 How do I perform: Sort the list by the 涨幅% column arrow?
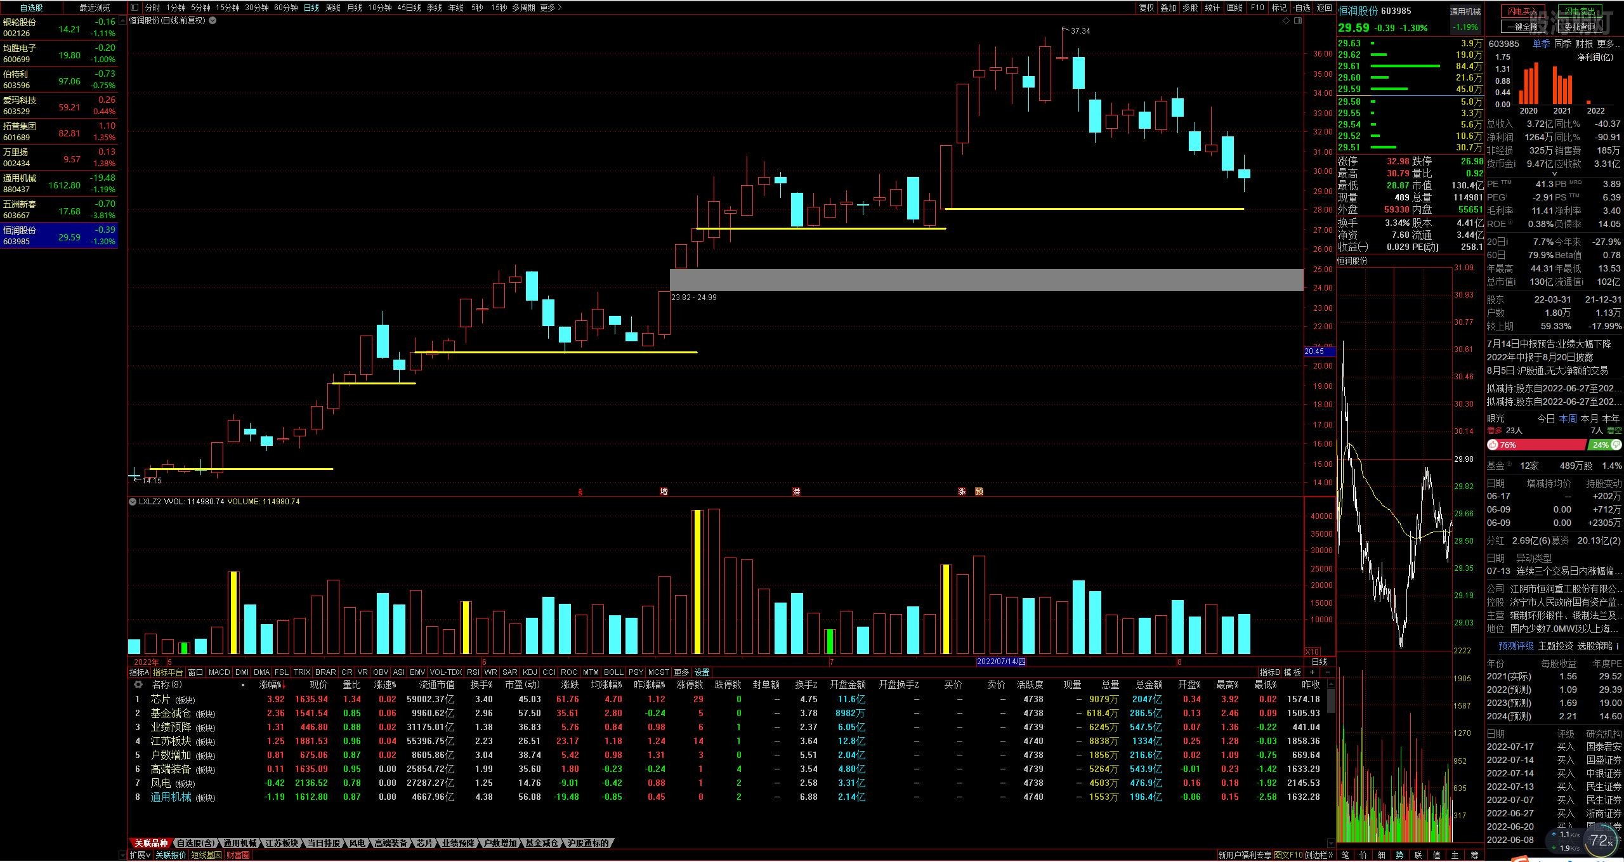coord(284,686)
